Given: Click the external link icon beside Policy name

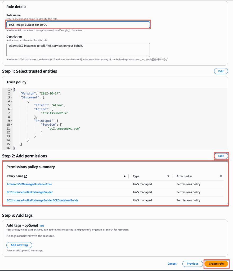Looking at the screenshot, I should click(26, 176).
